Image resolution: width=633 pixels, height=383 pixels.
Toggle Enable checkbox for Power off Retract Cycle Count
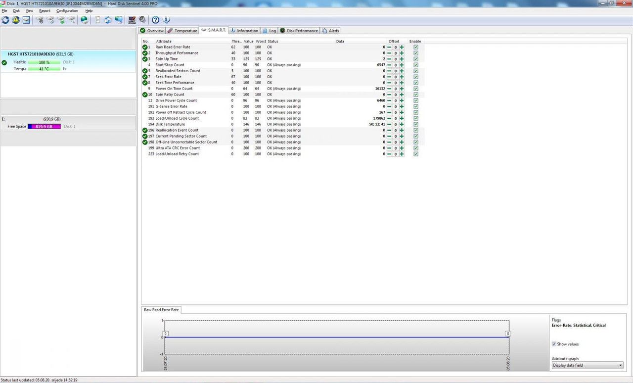416,112
